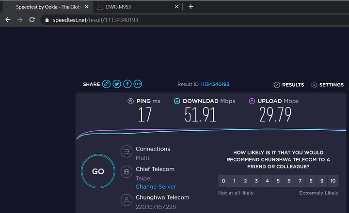The width and height of the screenshot is (349, 213).
Task: Copy the share link icon
Action: tap(106, 84)
